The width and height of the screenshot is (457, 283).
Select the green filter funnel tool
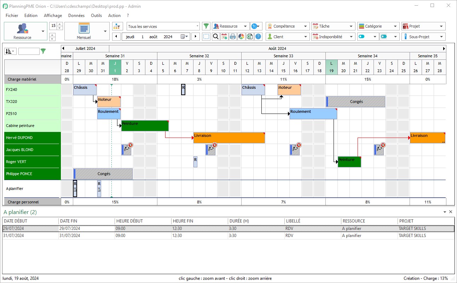pos(206,26)
